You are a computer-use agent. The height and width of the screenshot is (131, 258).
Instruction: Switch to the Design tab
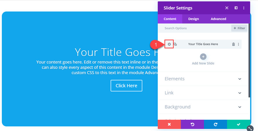(193, 19)
